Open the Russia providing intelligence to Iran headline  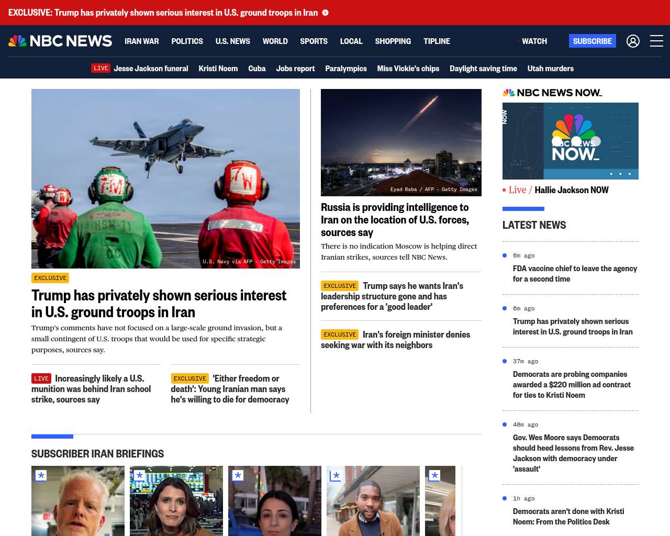pos(395,220)
